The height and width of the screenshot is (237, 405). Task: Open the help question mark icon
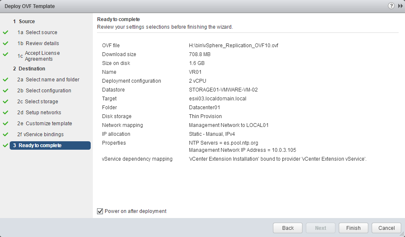[391, 6]
